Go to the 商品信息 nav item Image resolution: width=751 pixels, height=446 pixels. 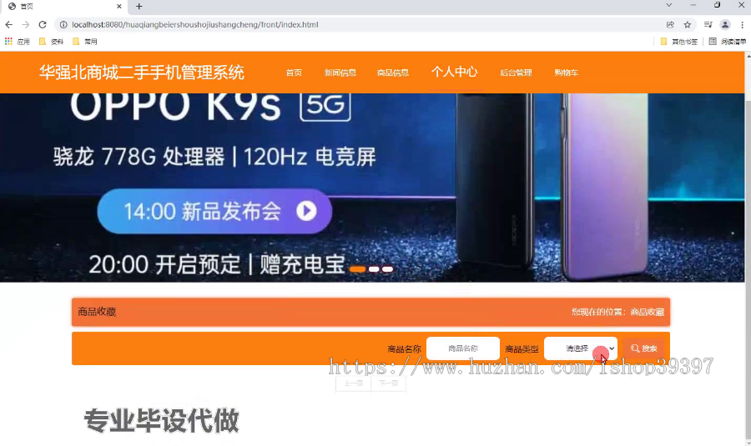point(393,73)
